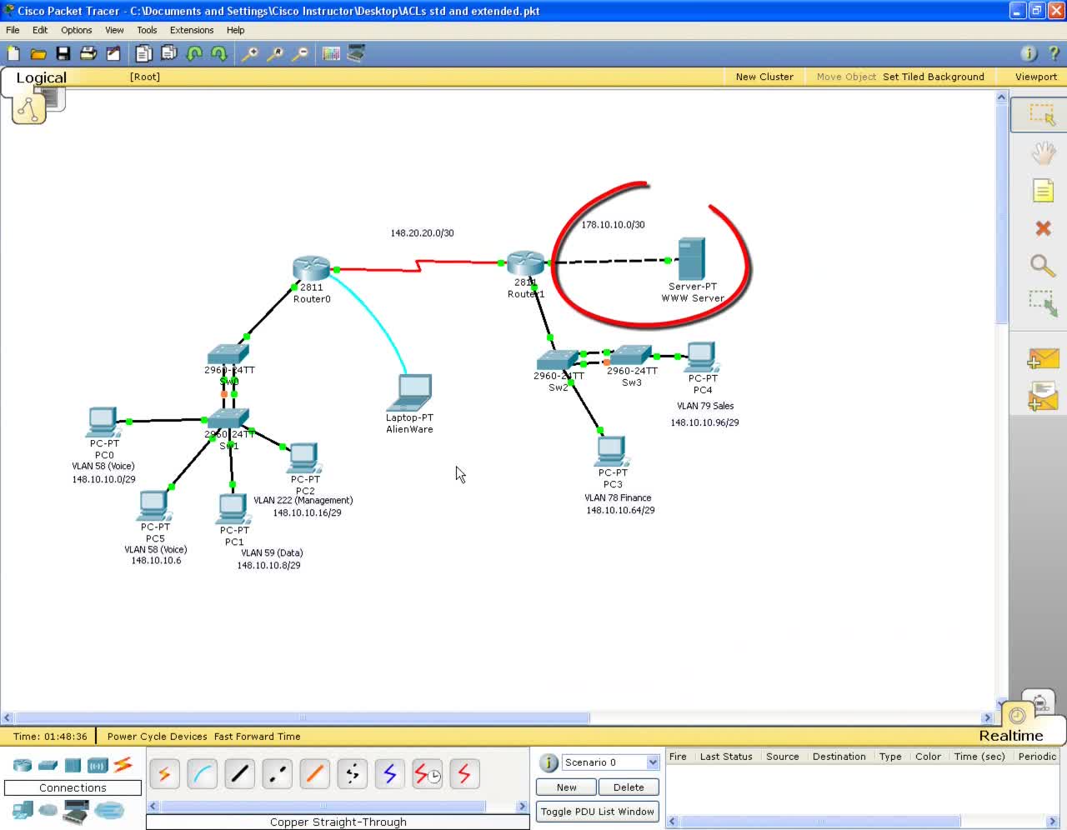Select the Wireless Devices category icon
The image size is (1067, 830).
[x=98, y=765]
